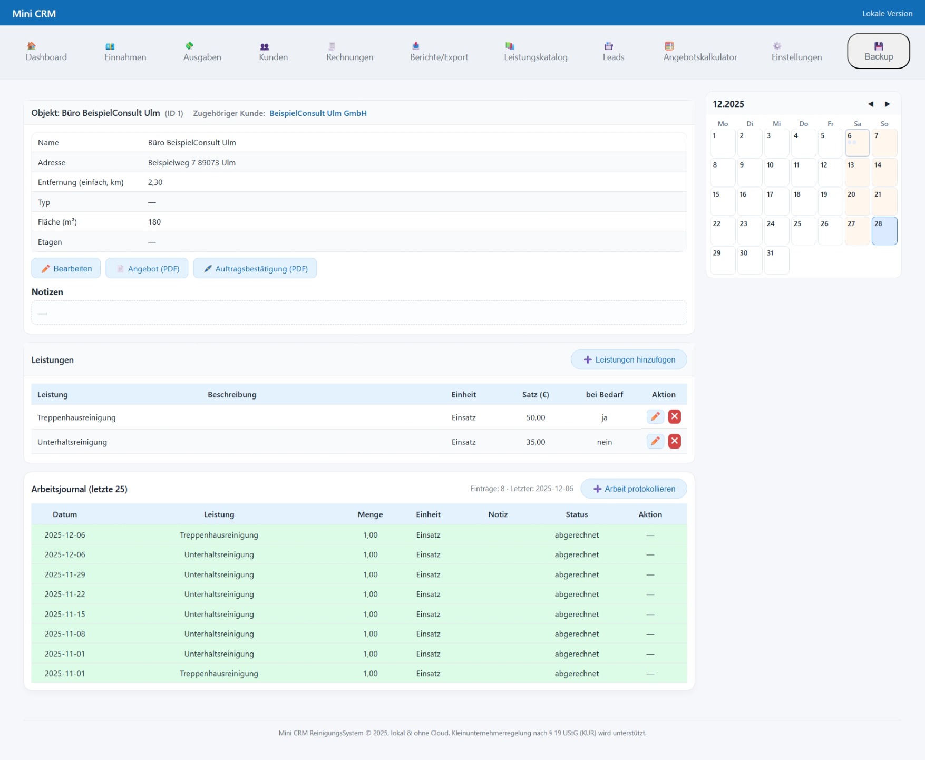Remove the Unterhaltsreinigung service with red X

pos(674,441)
